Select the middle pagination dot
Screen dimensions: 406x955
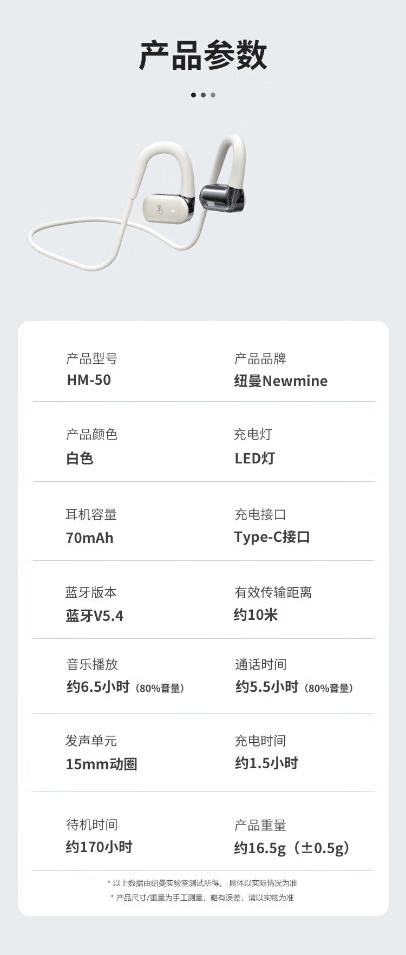[203, 95]
